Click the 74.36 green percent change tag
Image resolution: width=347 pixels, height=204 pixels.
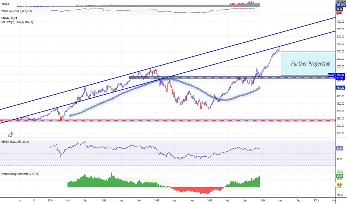click(x=339, y=176)
